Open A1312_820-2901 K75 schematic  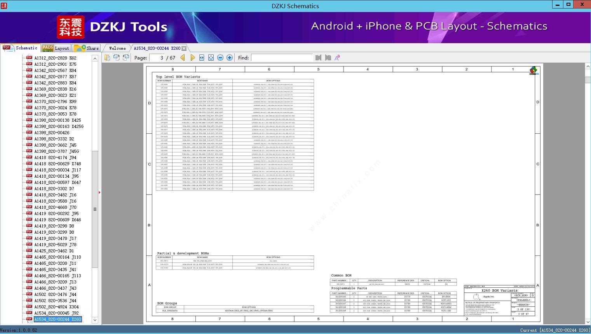point(55,64)
